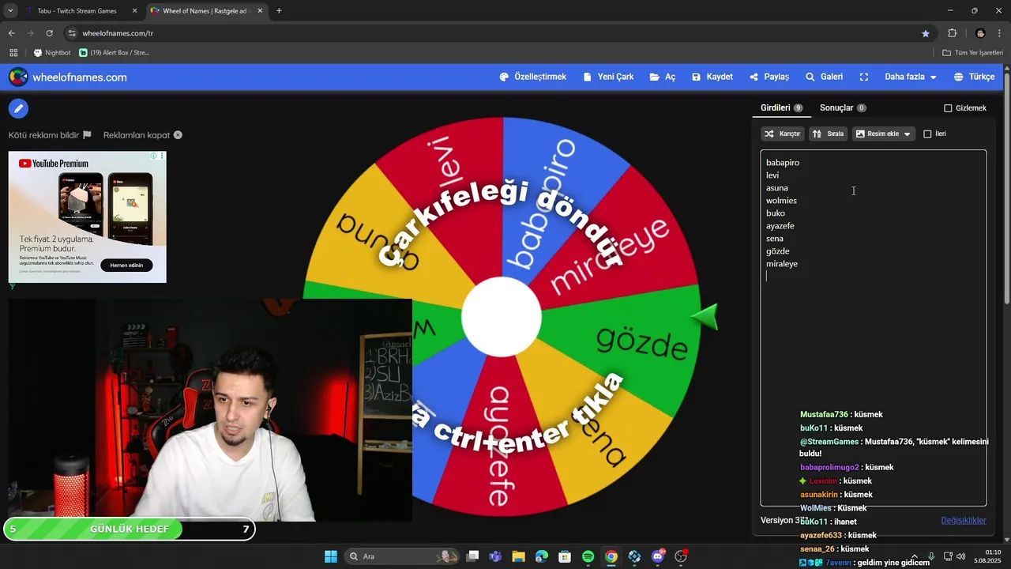This screenshot has width=1011, height=569.
Task: Save the wheel with Kaydet
Action: click(712, 77)
